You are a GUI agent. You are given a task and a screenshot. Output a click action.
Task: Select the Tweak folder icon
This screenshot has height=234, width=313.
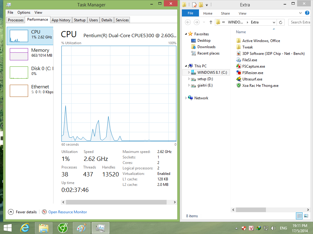point(238,47)
